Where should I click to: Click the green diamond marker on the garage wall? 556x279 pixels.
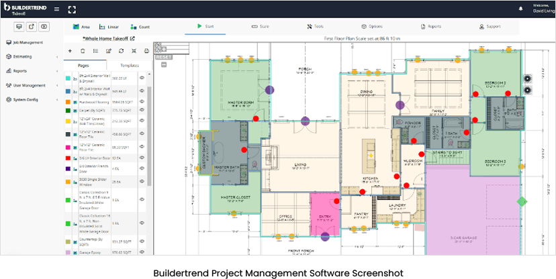pyautogui.click(x=522, y=201)
